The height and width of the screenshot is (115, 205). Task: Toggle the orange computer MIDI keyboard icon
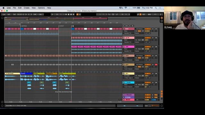pos(140,14)
